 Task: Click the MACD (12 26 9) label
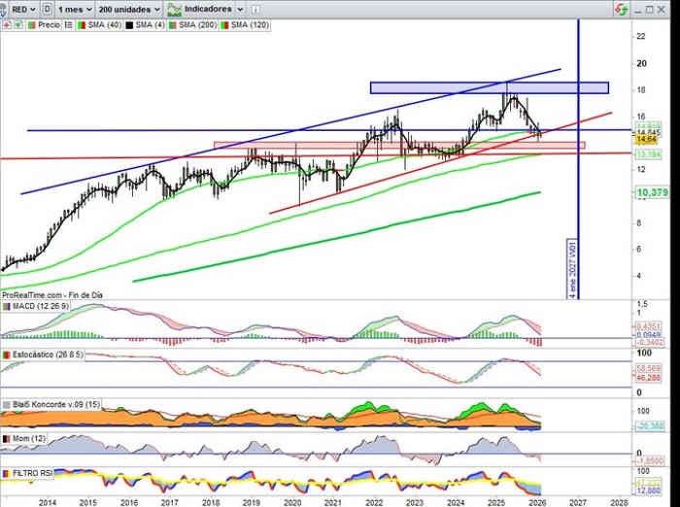click(x=39, y=308)
